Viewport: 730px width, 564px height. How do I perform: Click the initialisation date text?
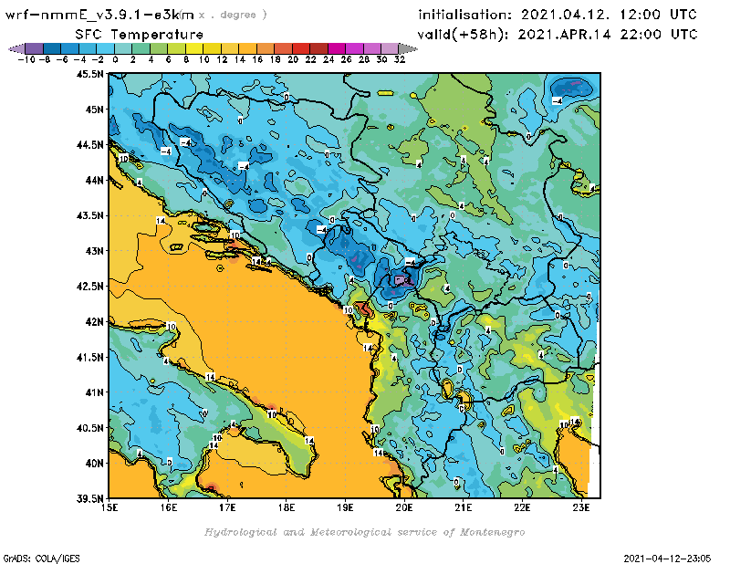click(x=557, y=16)
